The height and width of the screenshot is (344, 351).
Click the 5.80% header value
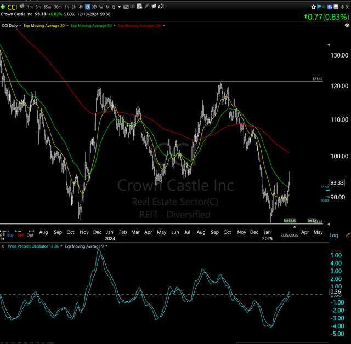tap(70, 14)
